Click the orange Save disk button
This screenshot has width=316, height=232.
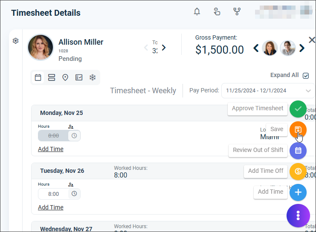[298, 130]
